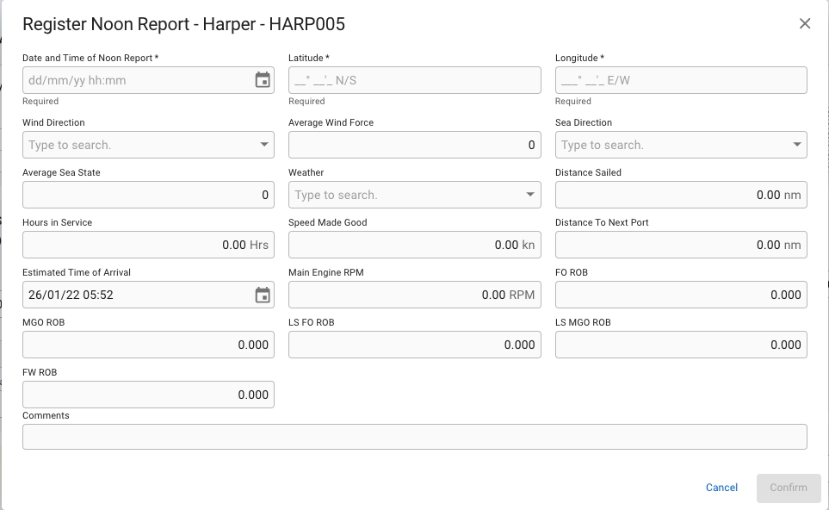Expand the Sea Direction dropdown
The height and width of the screenshot is (510, 829).
coord(797,145)
